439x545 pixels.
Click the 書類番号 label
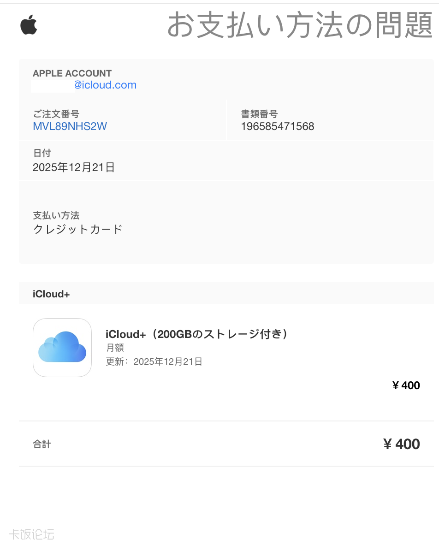pos(259,114)
